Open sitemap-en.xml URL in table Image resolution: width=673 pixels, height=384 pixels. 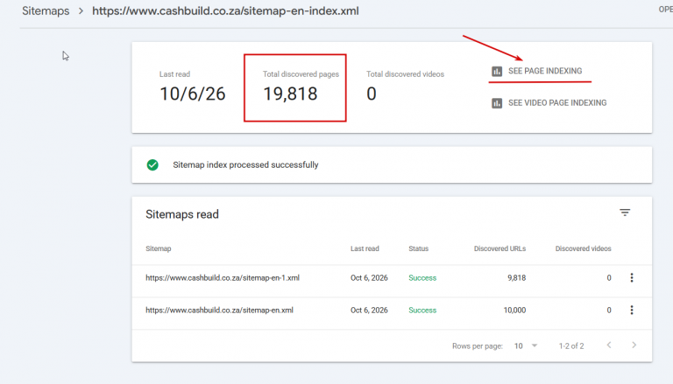click(x=219, y=310)
